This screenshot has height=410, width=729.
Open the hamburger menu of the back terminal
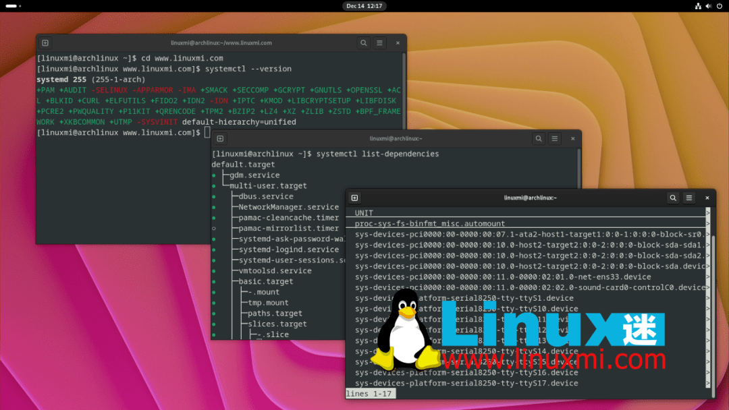coord(379,42)
